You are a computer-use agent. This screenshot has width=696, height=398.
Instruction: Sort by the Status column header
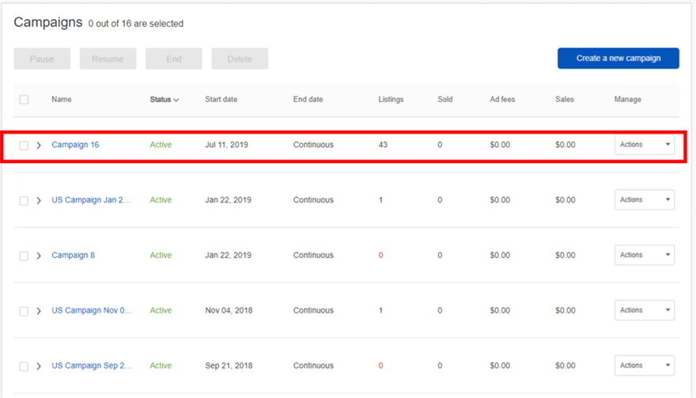[165, 100]
